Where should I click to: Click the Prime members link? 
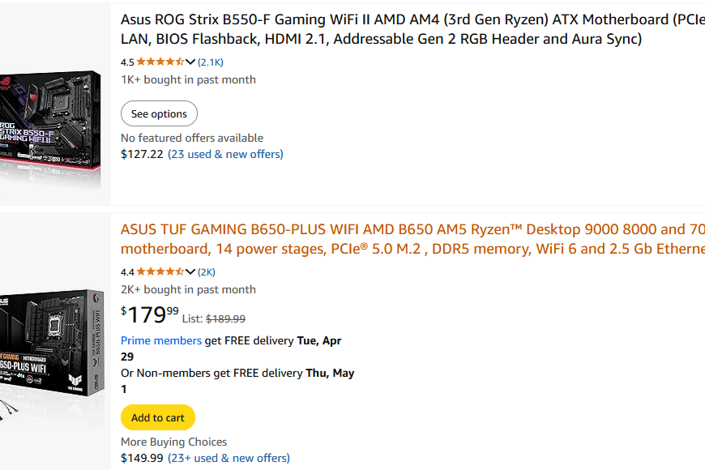tap(161, 340)
